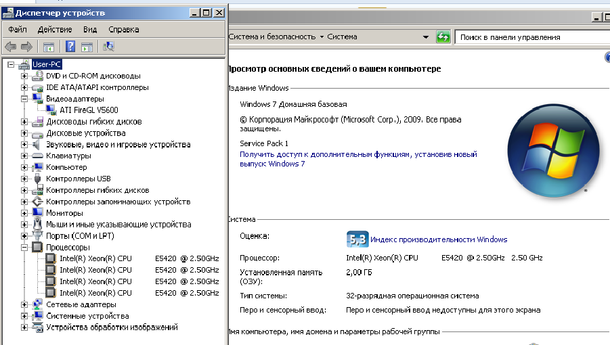Click the Scan for hardware changes icon
The width and height of the screenshot is (610, 345).
point(108,47)
